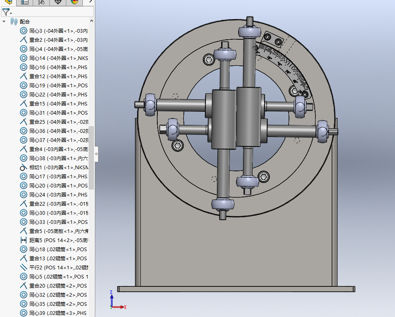Open the DisplayManager color ball tab
Image resolution: width=395 pixels, height=317 pixels.
pos(74,2)
